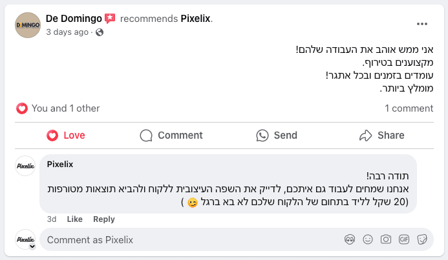Open the De Domingo profile name link

tap(74, 19)
